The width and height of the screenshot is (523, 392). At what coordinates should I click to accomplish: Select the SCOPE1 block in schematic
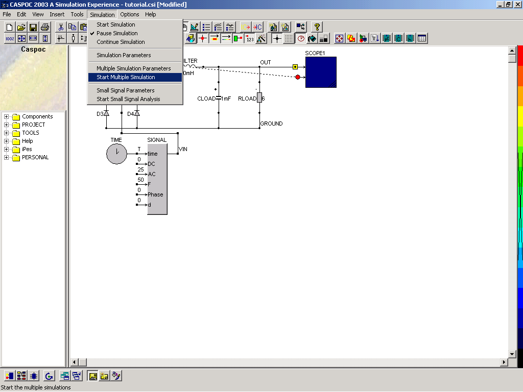[x=321, y=72]
